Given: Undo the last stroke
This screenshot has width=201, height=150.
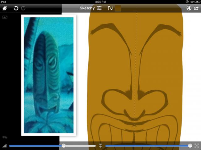Looking at the screenshot, I should 16,8.
